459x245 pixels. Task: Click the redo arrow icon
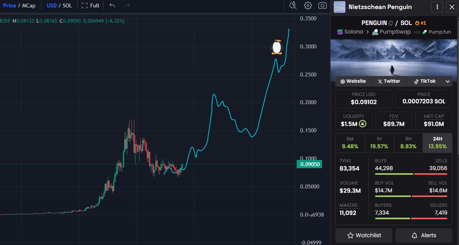[127, 5]
